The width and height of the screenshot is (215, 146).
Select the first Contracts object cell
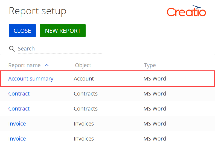click(86, 94)
